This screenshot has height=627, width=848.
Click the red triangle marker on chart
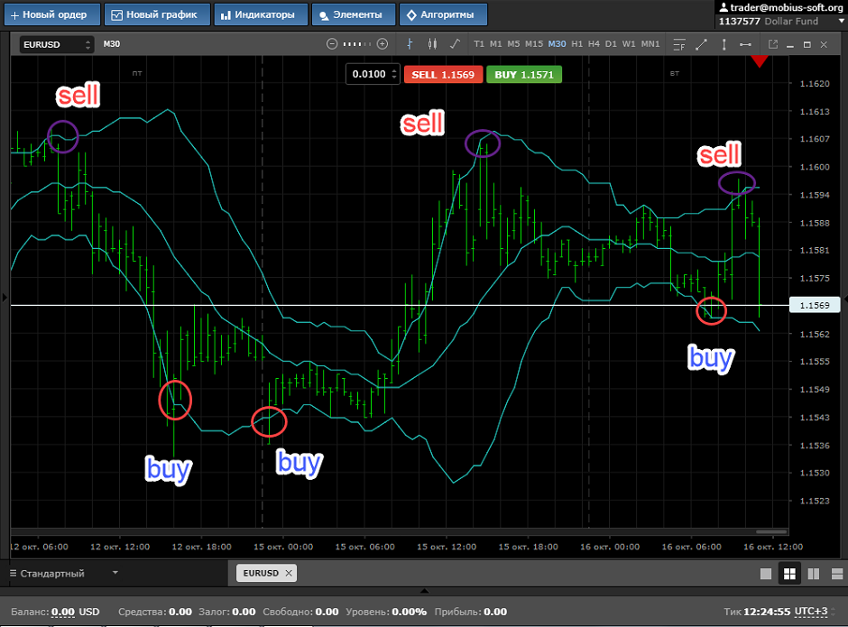(x=760, y=61)
